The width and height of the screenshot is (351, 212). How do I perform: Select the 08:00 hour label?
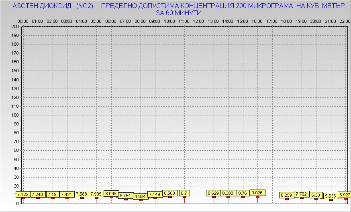(140, 22)
